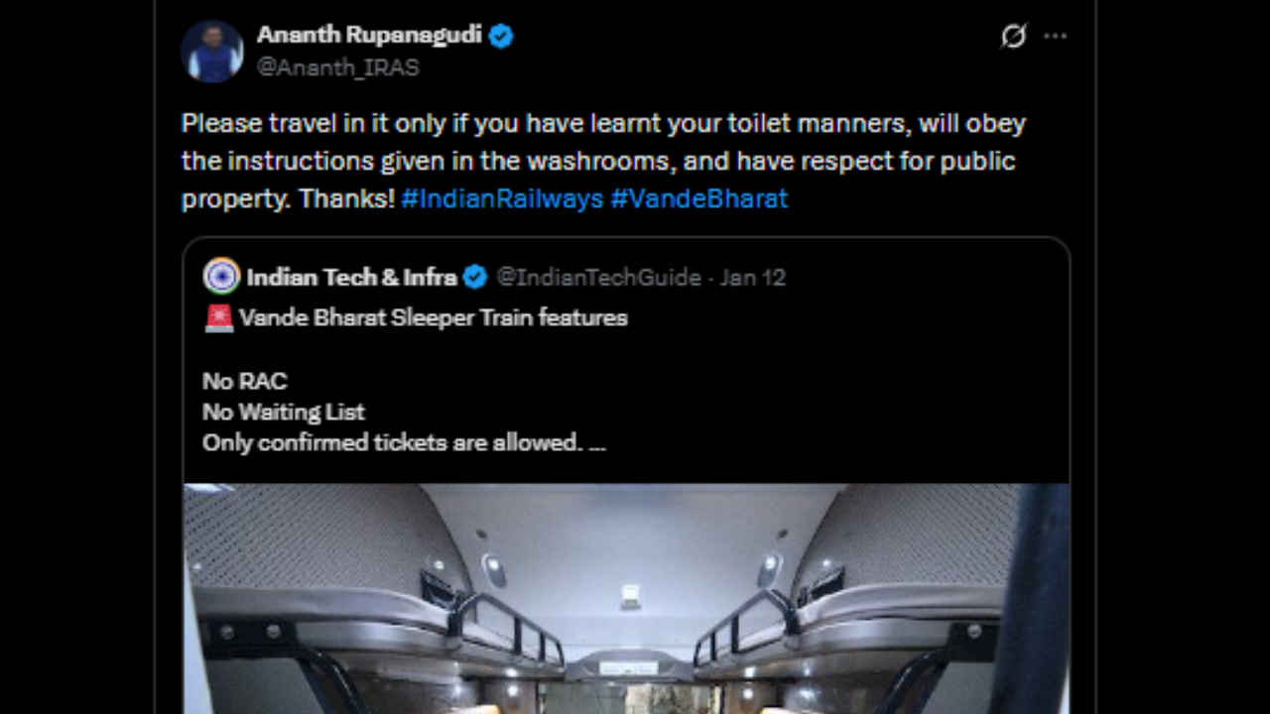The image size is (1270, 714).
Task: Click the Jan 12 timestamp of quoted post
Action: click(x=753, y=278)
